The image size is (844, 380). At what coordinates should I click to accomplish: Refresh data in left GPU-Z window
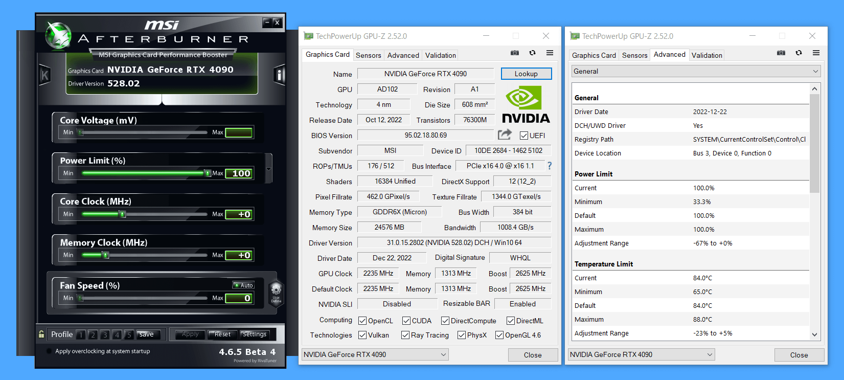(532, 53)
